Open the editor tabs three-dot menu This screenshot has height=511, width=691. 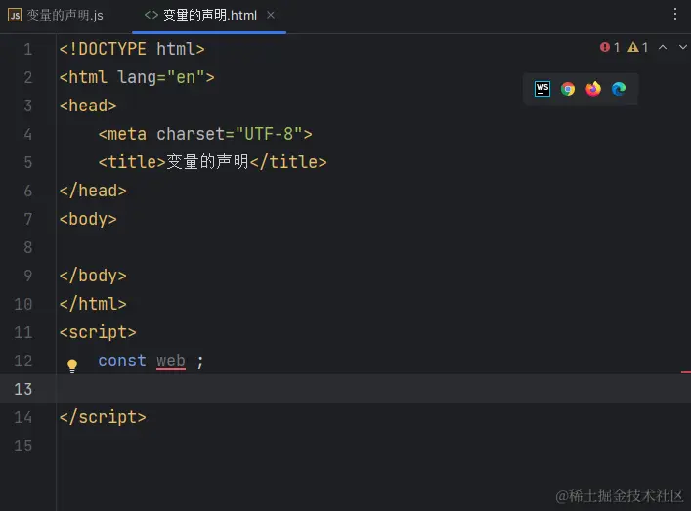[x=675, y=15]
